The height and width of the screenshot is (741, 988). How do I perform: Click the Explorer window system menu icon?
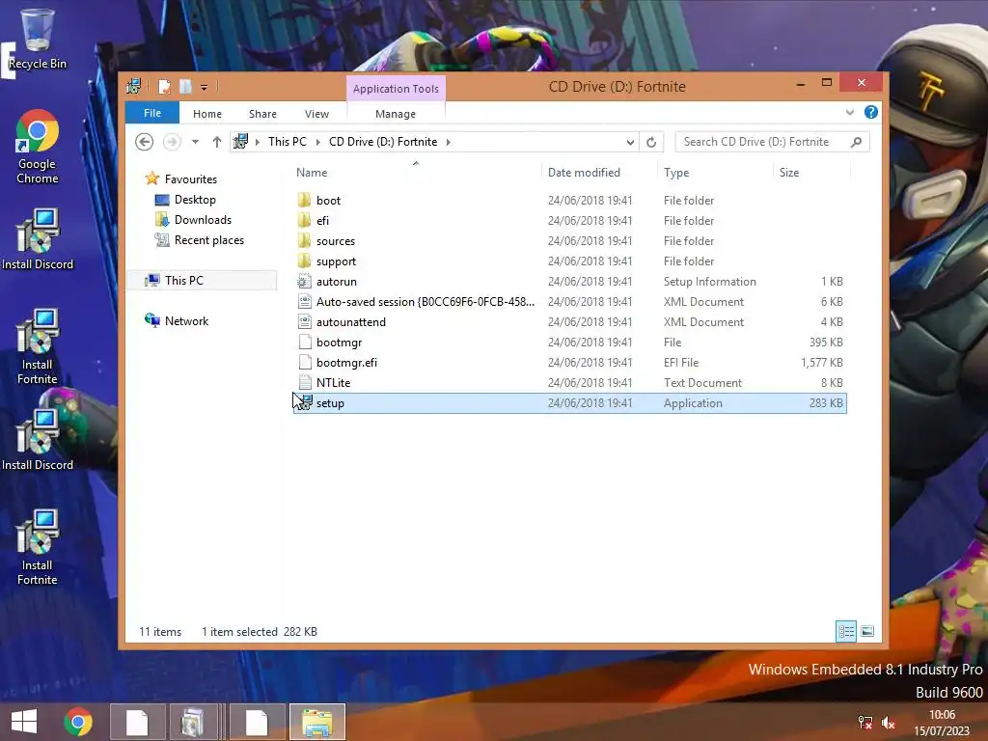(133, 86)
